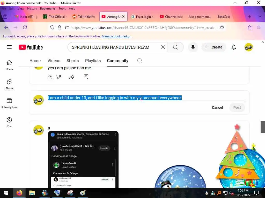The image size is (265, 198).
Task: Open Firefox View icon beside the tabs
Action: click(5, 16)
